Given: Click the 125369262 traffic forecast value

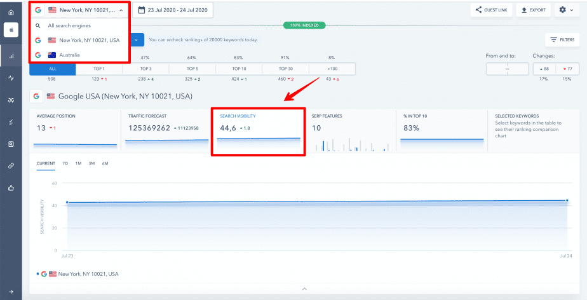Looking at the screenshot, I should click(149, 128).
